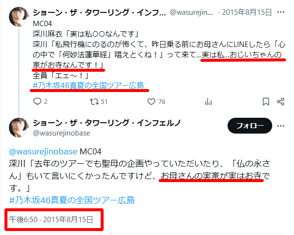Open the three-dot menu of top tweet
The width and height of the screenshot is (294, 235).
[281, 12]
